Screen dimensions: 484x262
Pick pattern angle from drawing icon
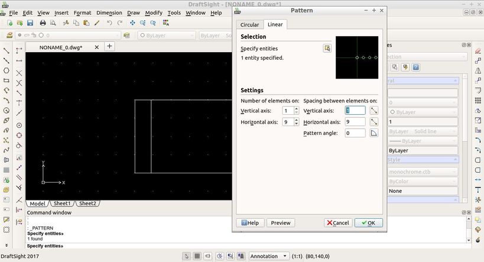[374, 133]
